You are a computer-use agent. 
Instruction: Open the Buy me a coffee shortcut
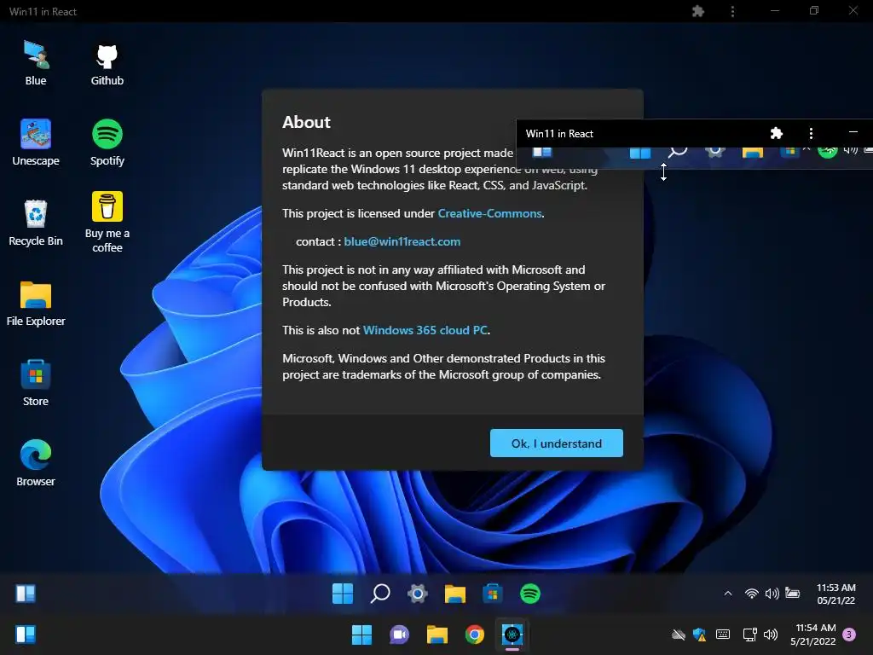point(107,223)
